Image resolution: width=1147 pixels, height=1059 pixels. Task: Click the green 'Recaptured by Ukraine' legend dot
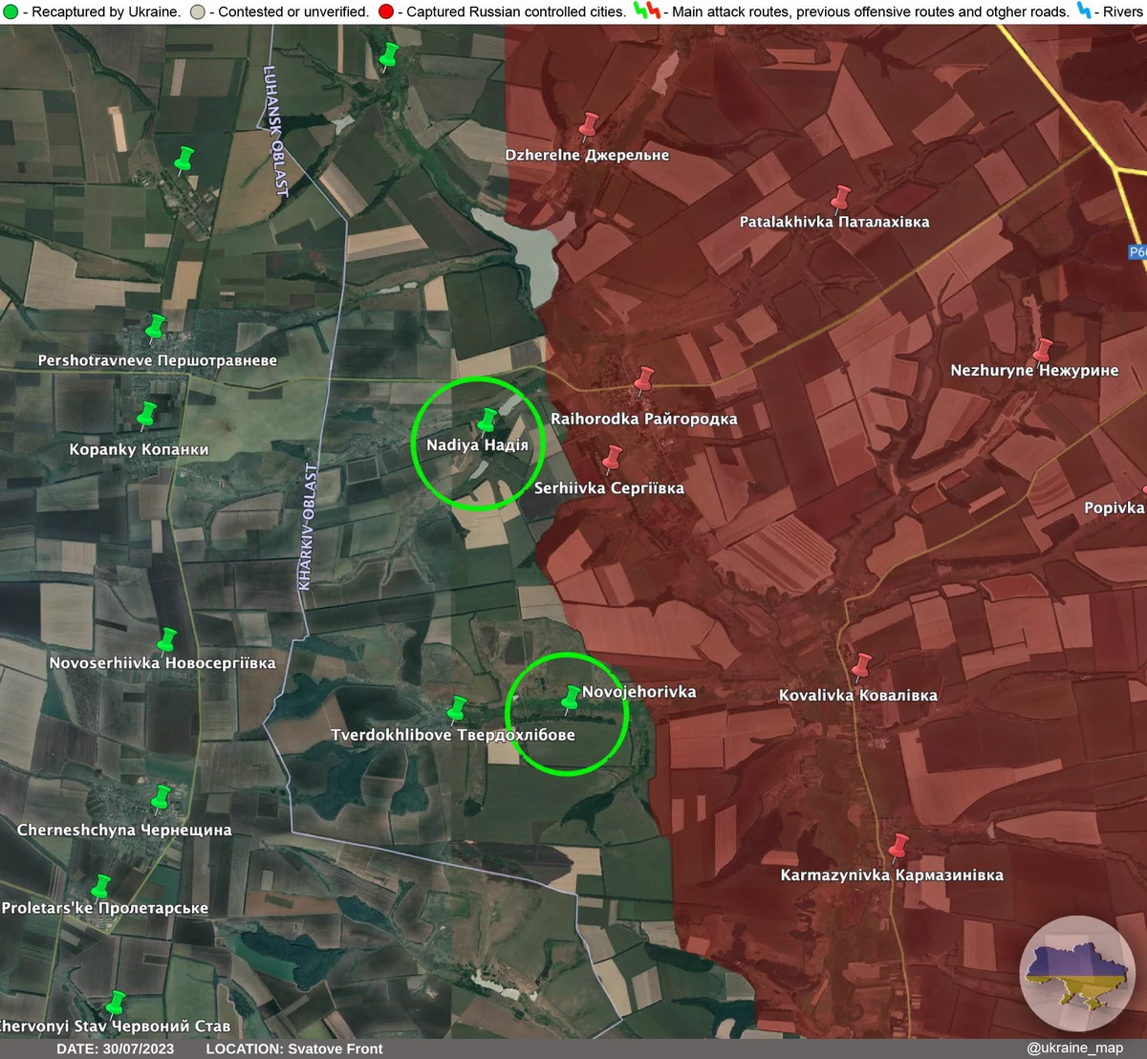(11, 12)
